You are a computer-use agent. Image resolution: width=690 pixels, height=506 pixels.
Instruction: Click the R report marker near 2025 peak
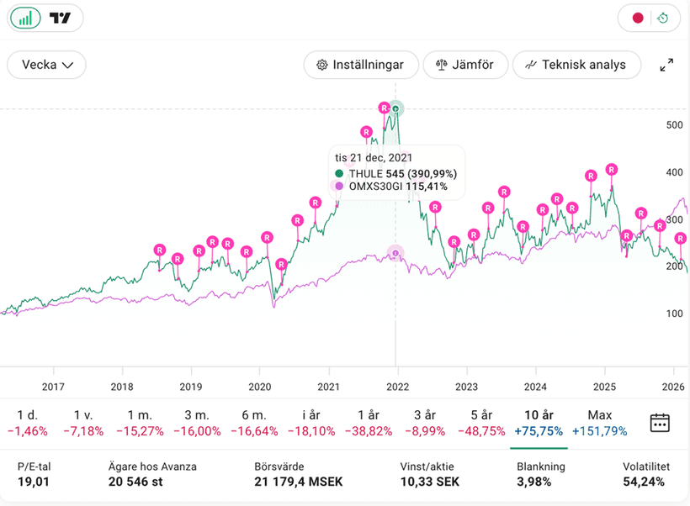point(612,169)
